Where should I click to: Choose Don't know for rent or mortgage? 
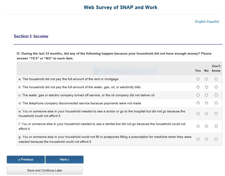216,79
